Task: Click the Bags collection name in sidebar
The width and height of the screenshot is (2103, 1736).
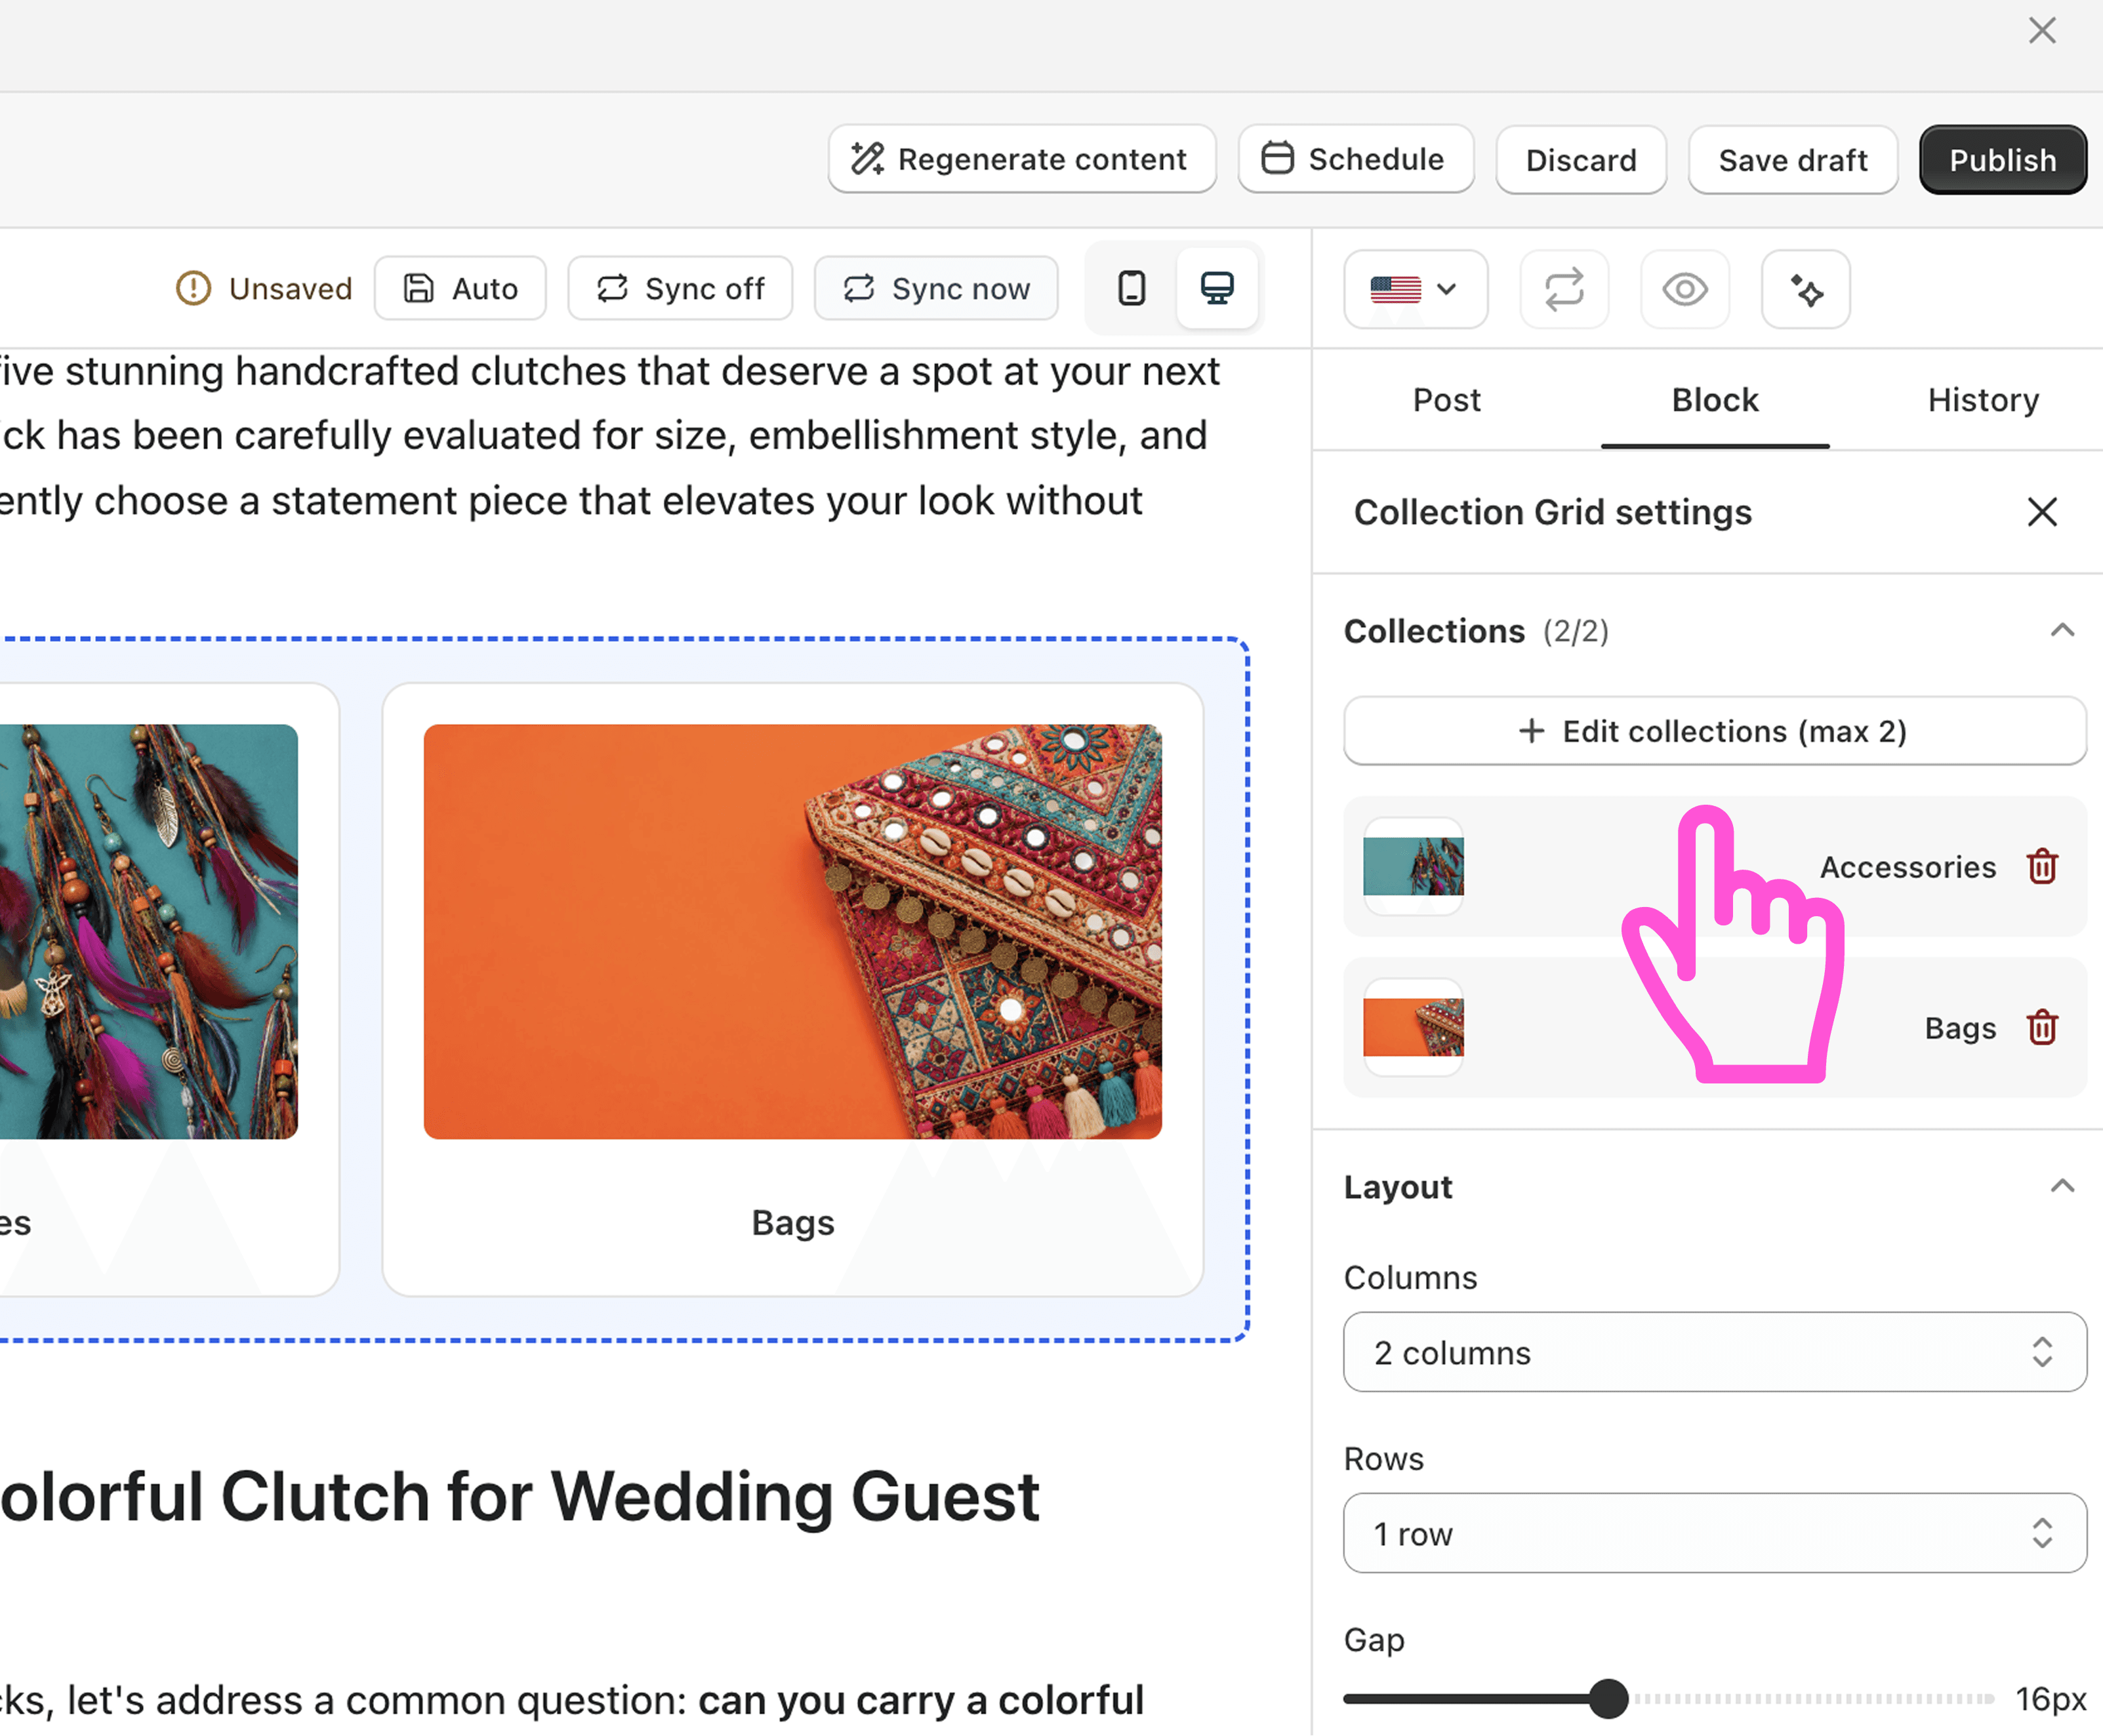Action: point(1960,1028)
